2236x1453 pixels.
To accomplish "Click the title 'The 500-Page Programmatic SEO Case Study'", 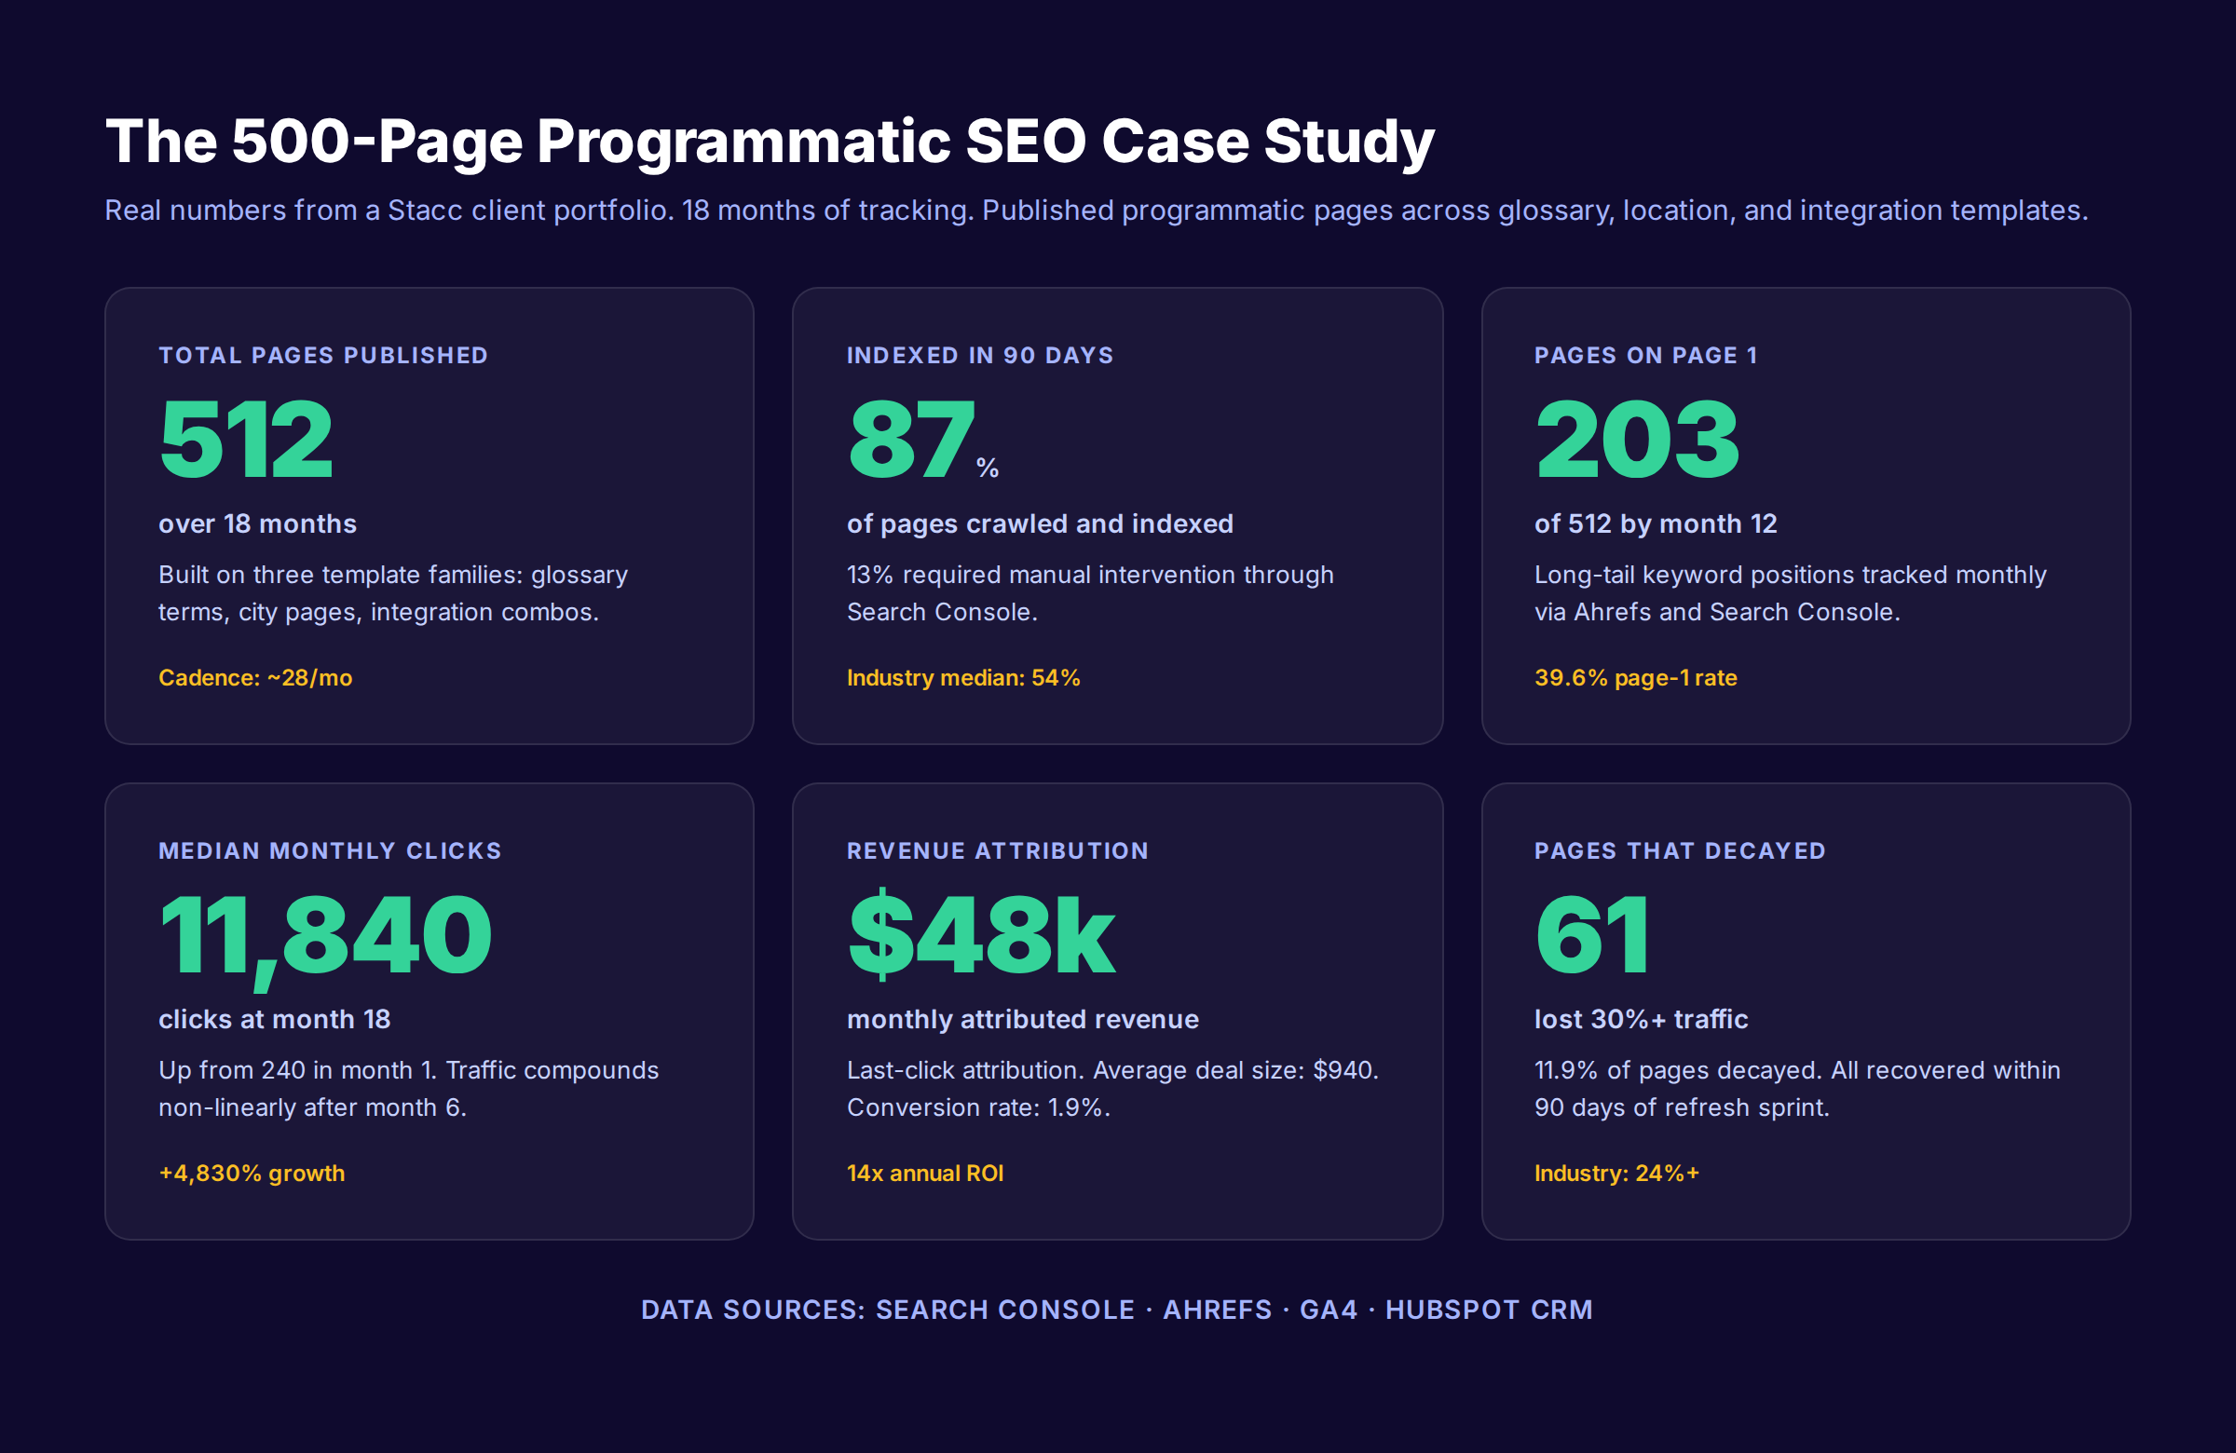I will click(x=770, y=142).
